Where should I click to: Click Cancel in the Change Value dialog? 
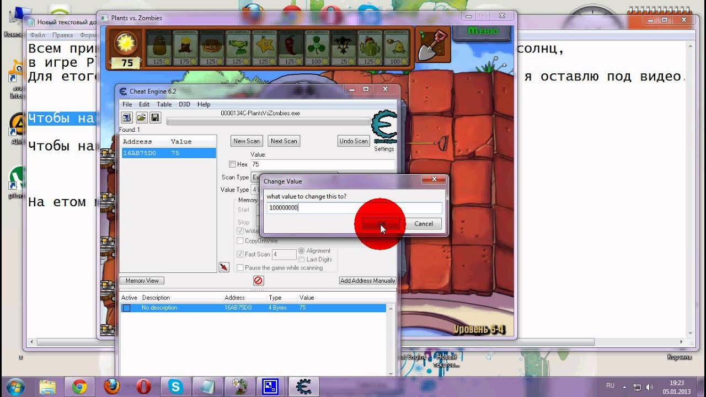[424, 224]
